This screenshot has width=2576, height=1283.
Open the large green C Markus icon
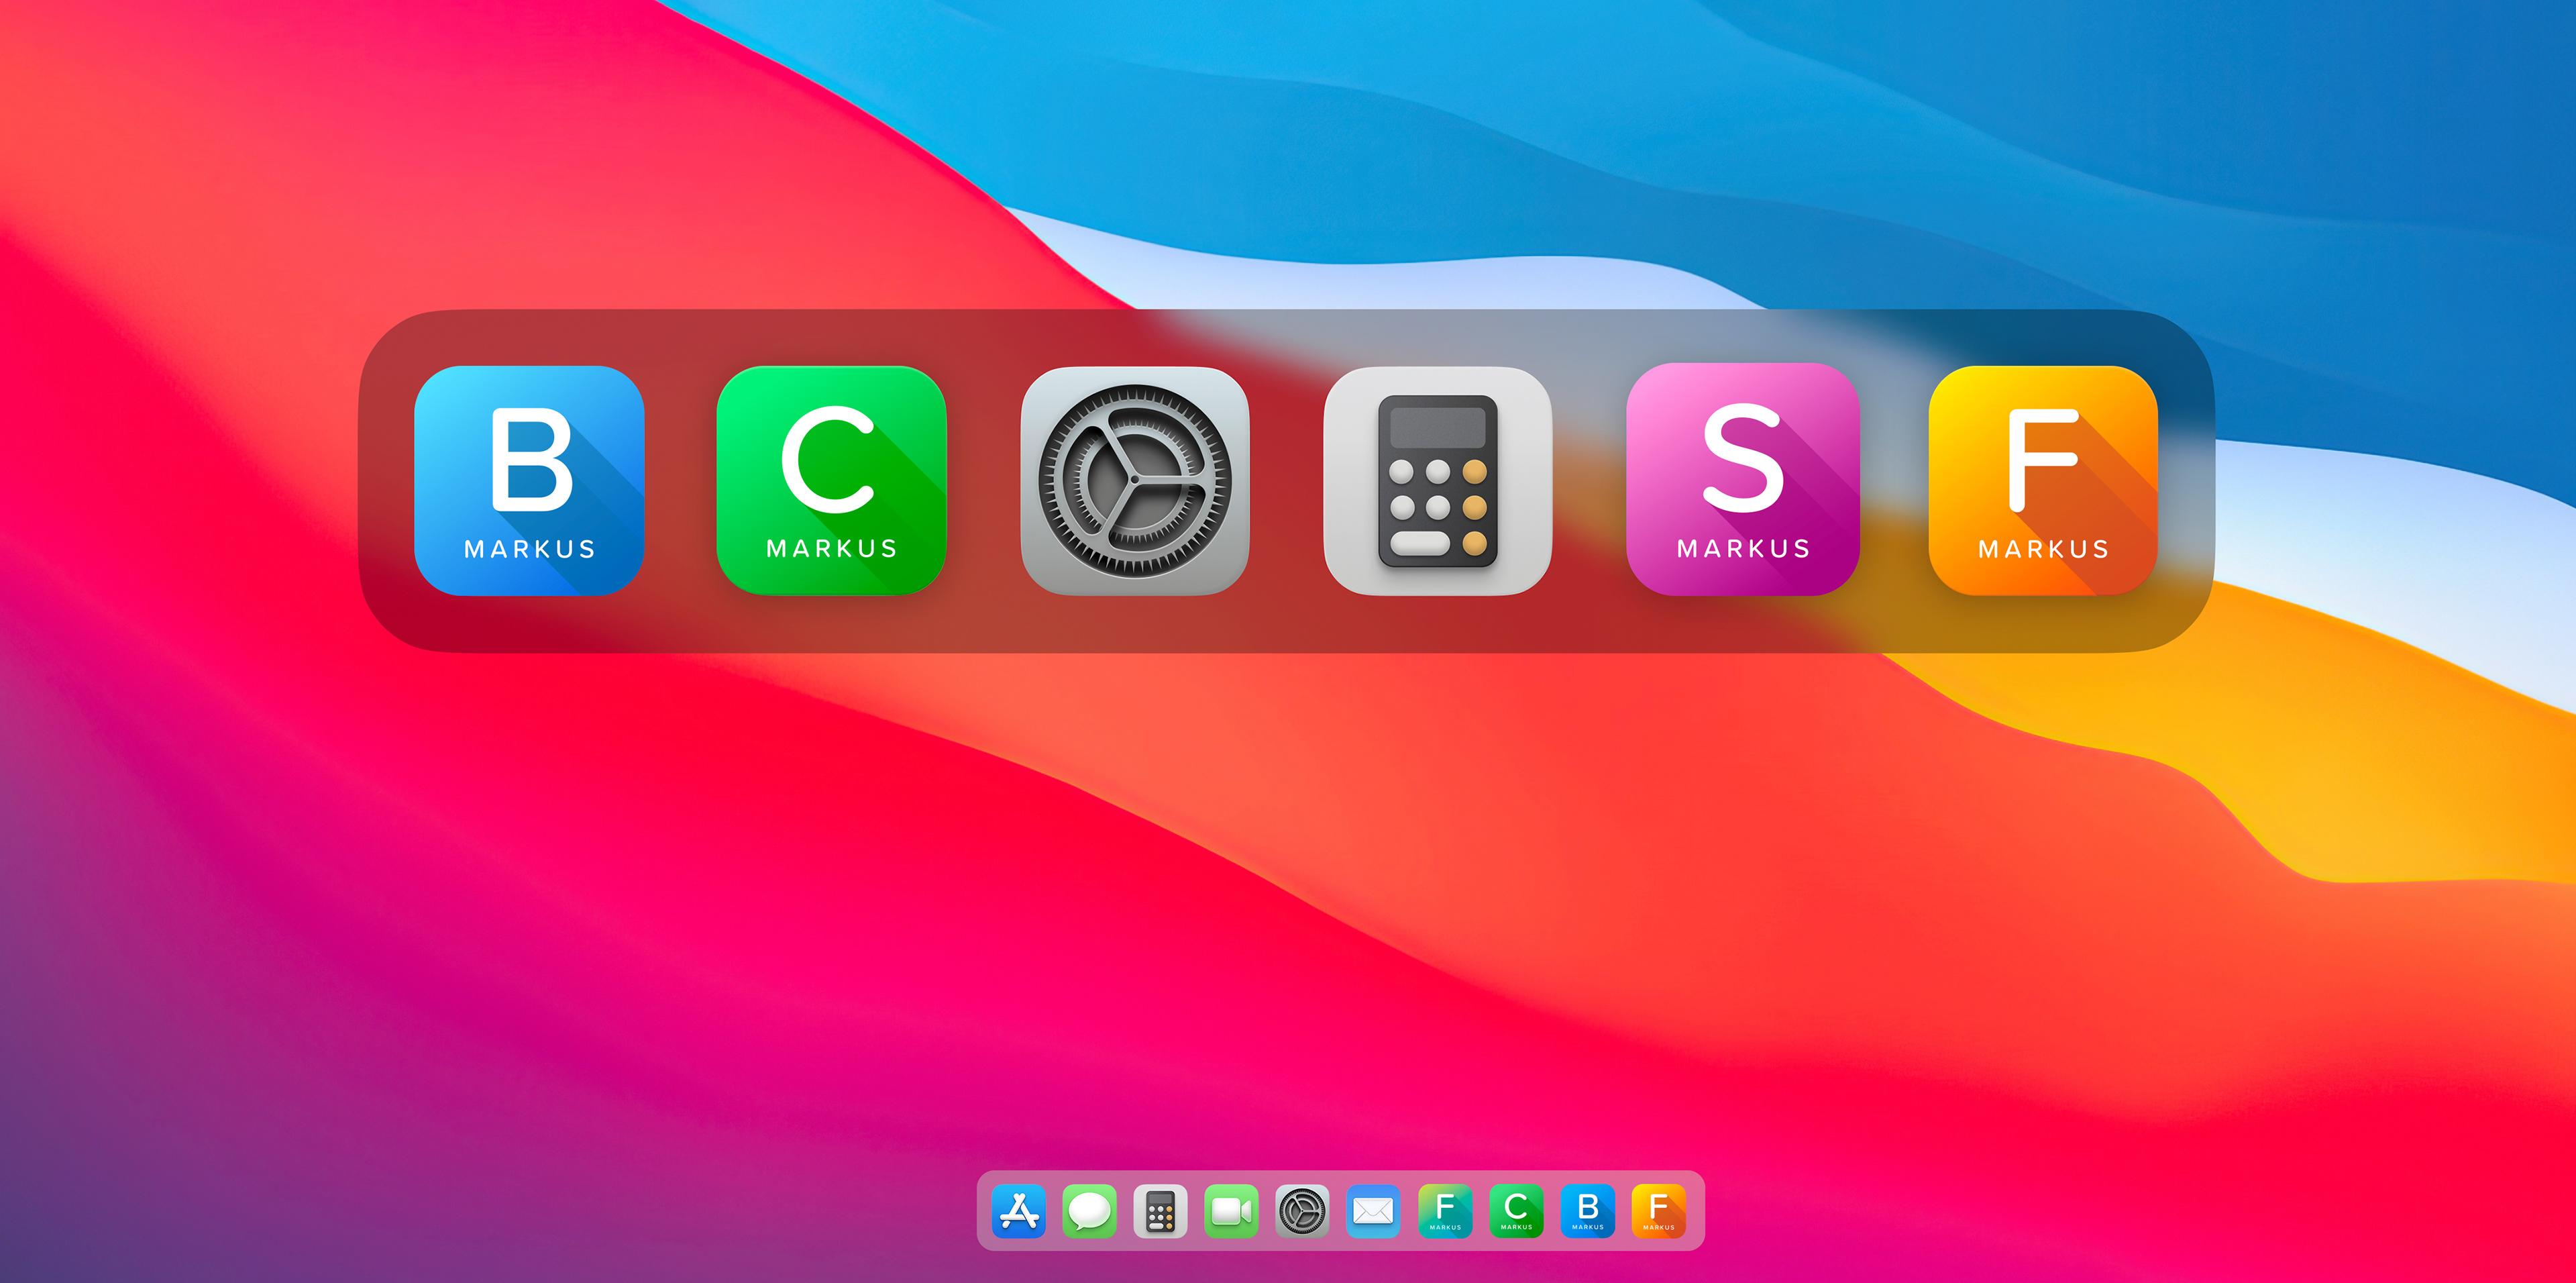coord(832,480)
